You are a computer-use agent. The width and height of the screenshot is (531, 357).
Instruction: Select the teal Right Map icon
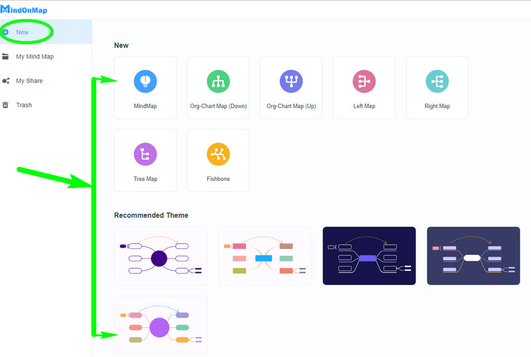pos(437,81)
